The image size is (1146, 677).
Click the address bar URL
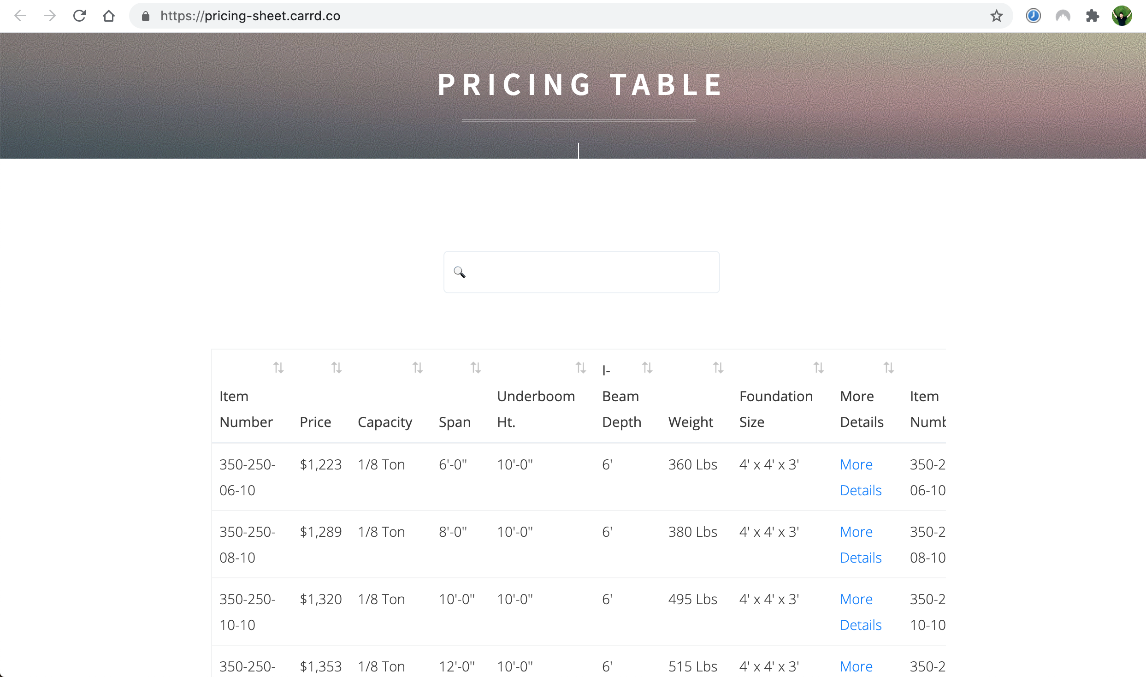[x=250, y=16]
